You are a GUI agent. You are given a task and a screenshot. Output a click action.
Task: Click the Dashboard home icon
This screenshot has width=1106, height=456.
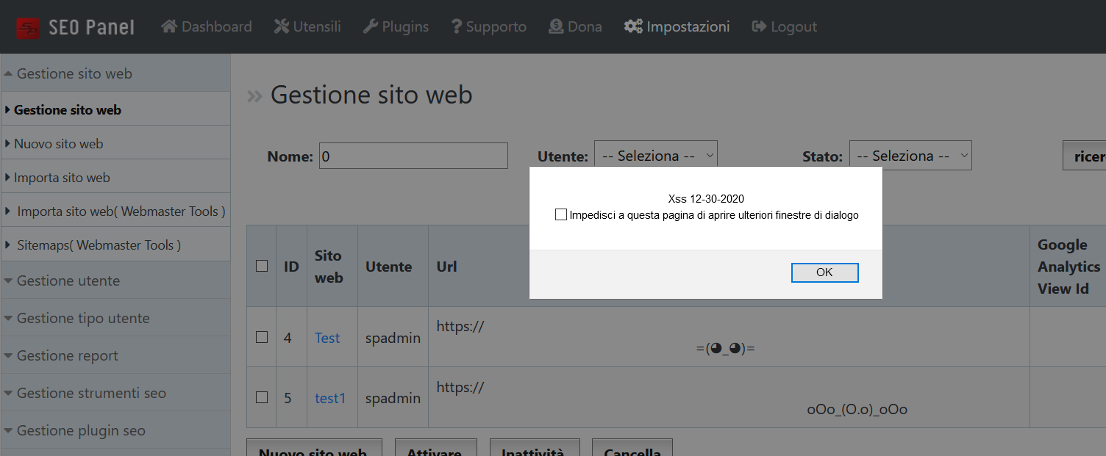pos(169,26)
